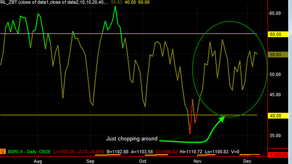Select the lower 40.00 horizontal yellow line
Viewport: 292px width, 164px height.
pos(129,115)
